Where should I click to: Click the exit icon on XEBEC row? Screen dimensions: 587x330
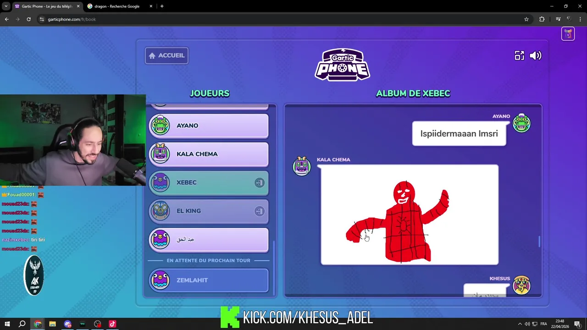pyautogui.click(x=260, y=182)
